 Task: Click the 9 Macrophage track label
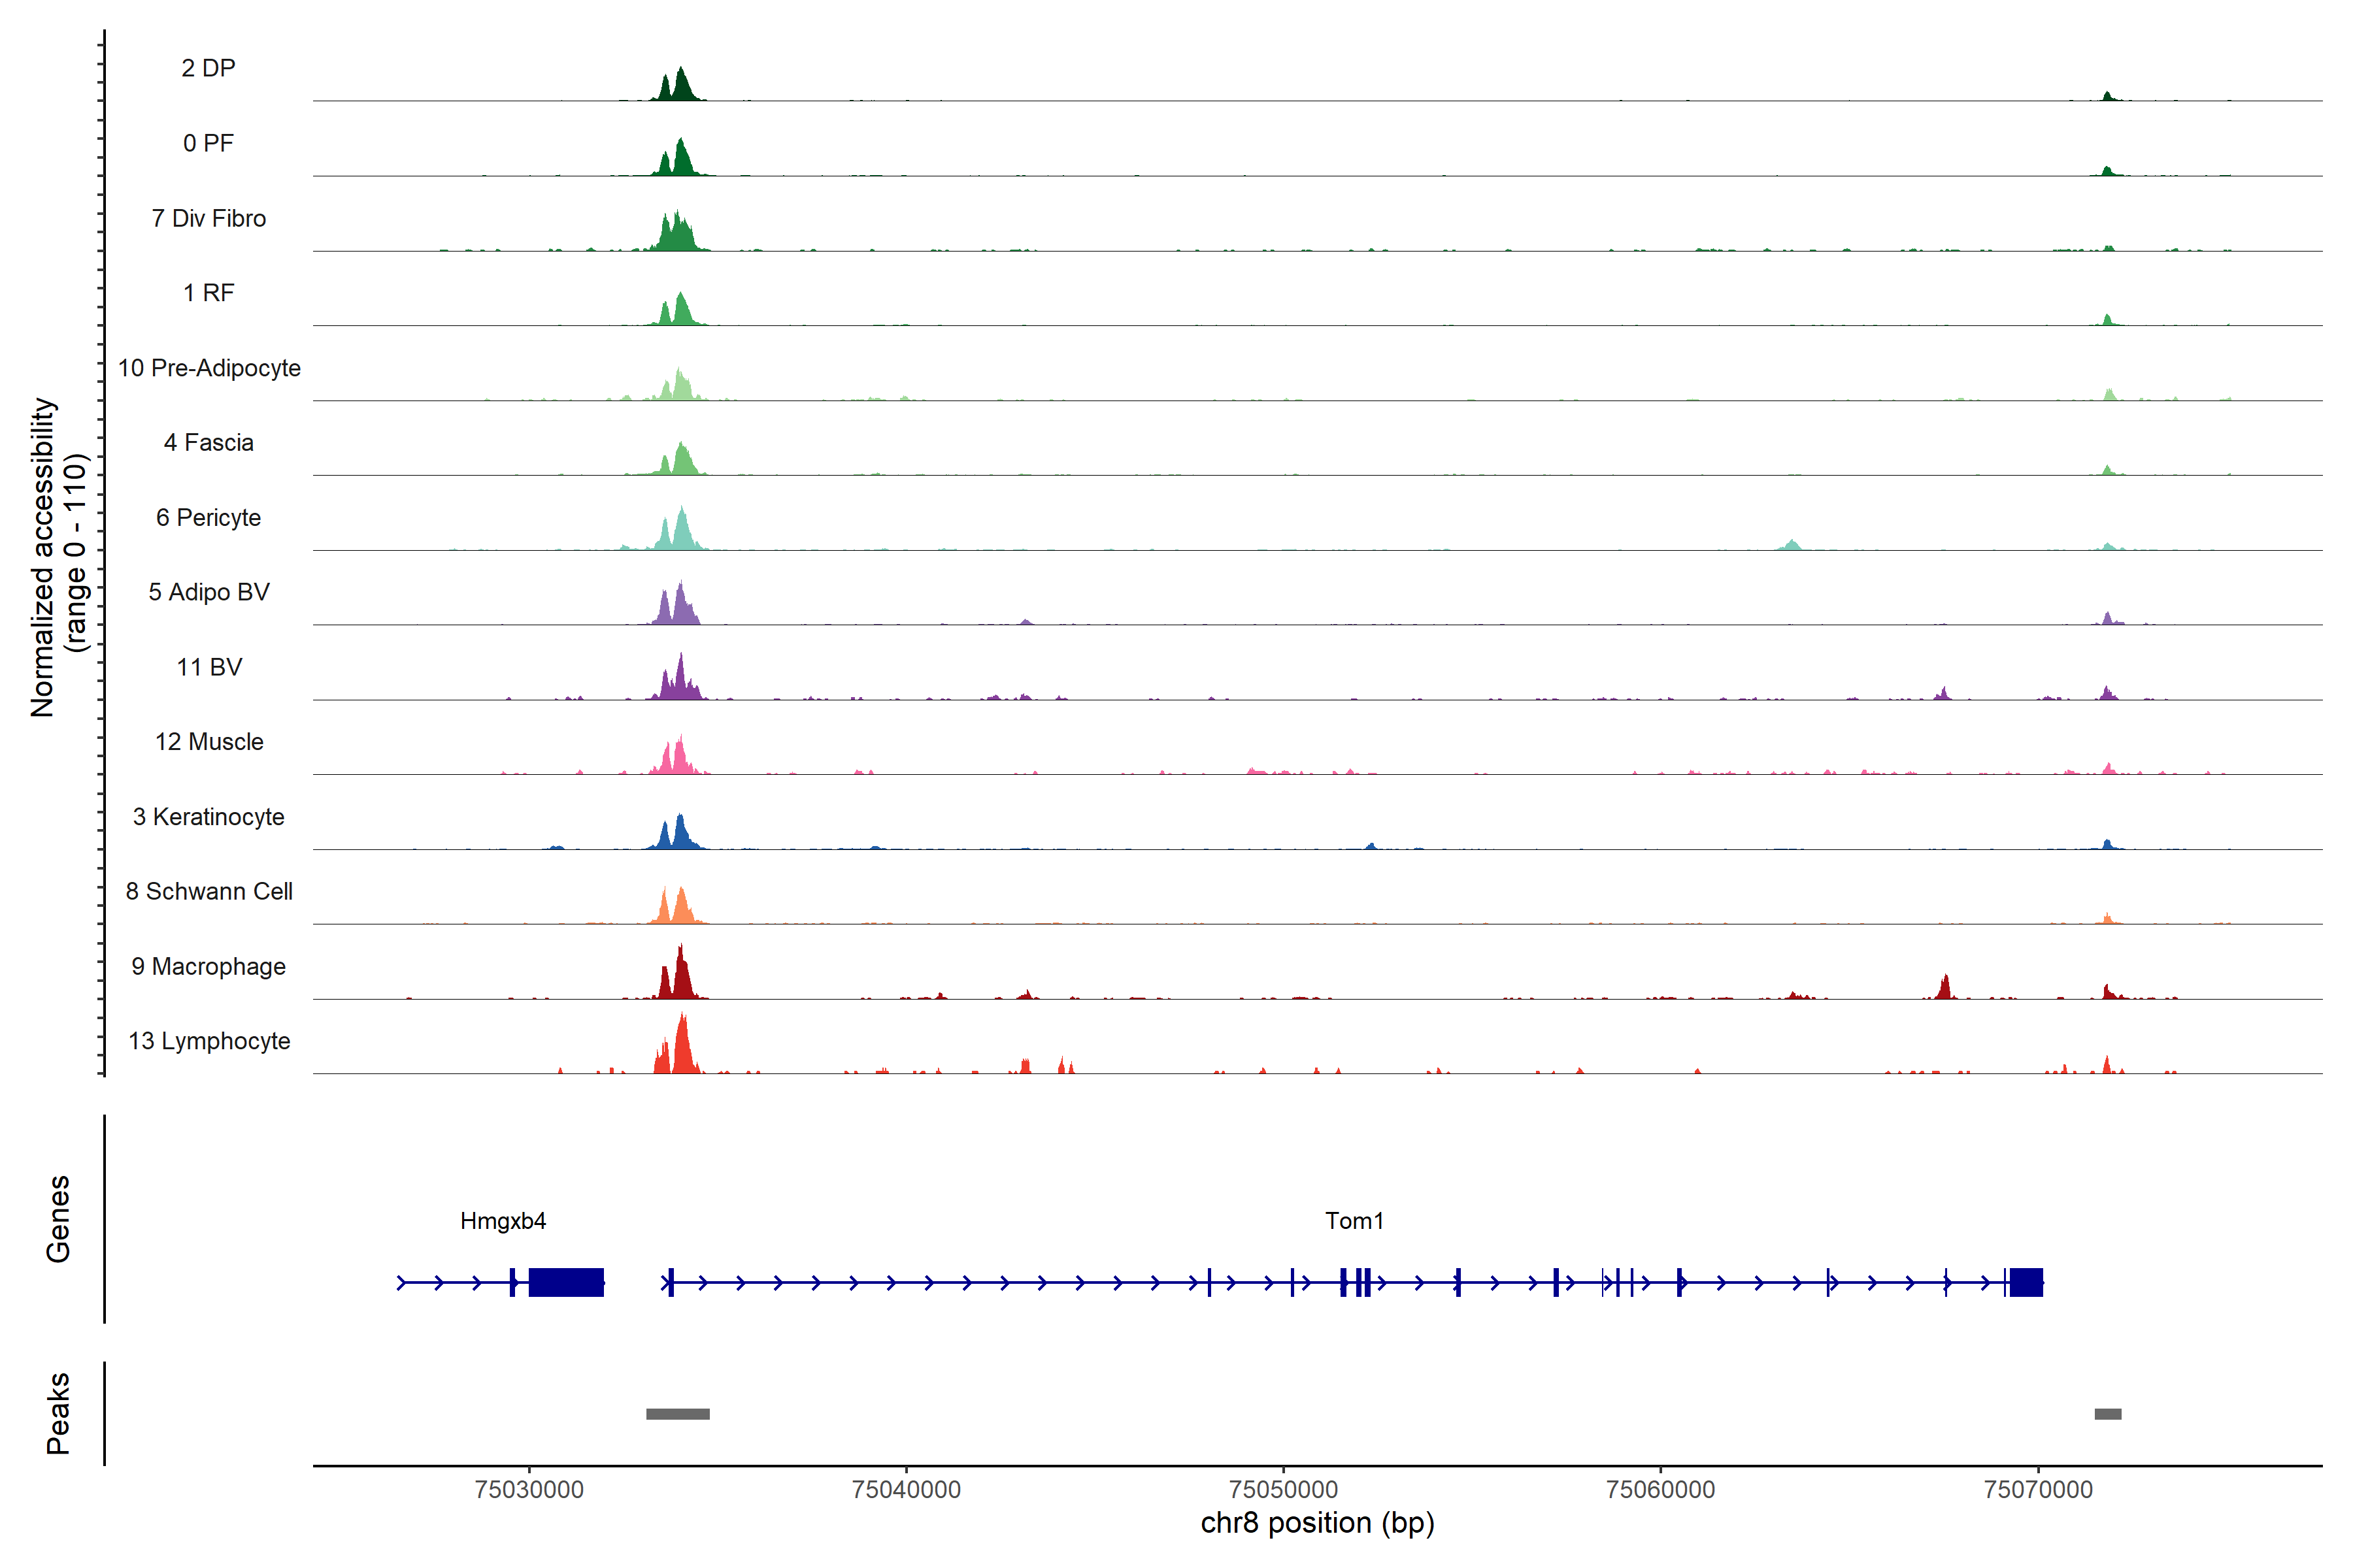[208, 966]
